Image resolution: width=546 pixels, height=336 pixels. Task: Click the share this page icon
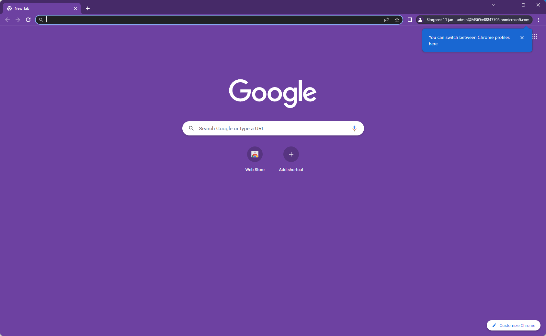coord(387,20)
